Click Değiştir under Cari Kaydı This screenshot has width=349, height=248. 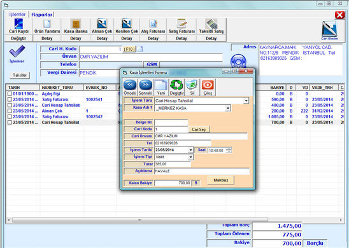pyautogui.click(x=18, y=38)
